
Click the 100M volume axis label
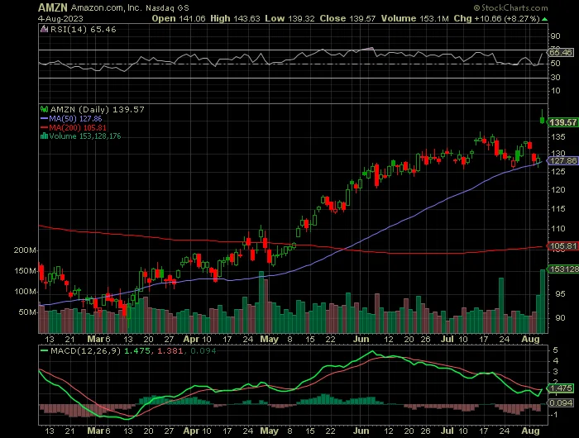[25, 292]
